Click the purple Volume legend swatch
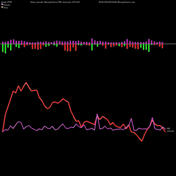Screen dimensions: 176x176 click(2, 4)
